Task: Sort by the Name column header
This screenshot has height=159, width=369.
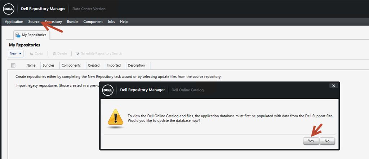Action: tap(31, 65)
